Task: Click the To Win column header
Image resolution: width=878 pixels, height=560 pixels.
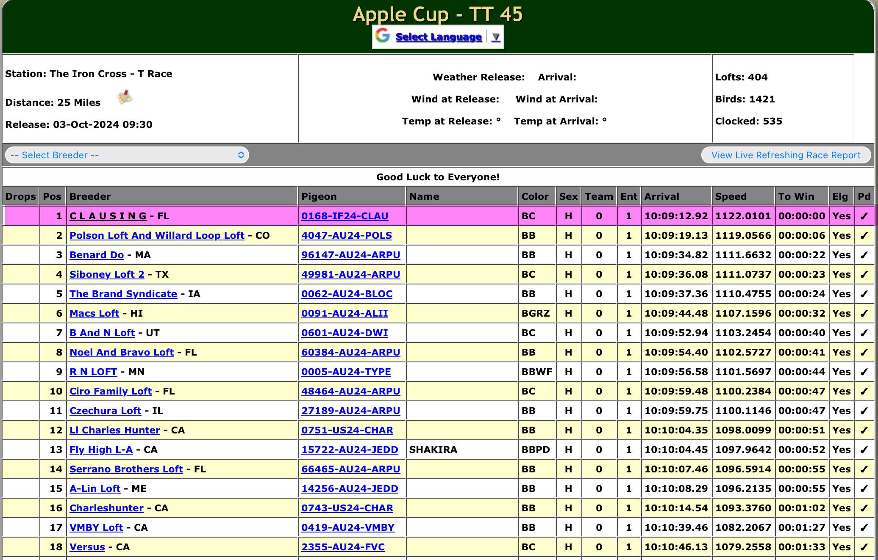Action: point(802,196)
